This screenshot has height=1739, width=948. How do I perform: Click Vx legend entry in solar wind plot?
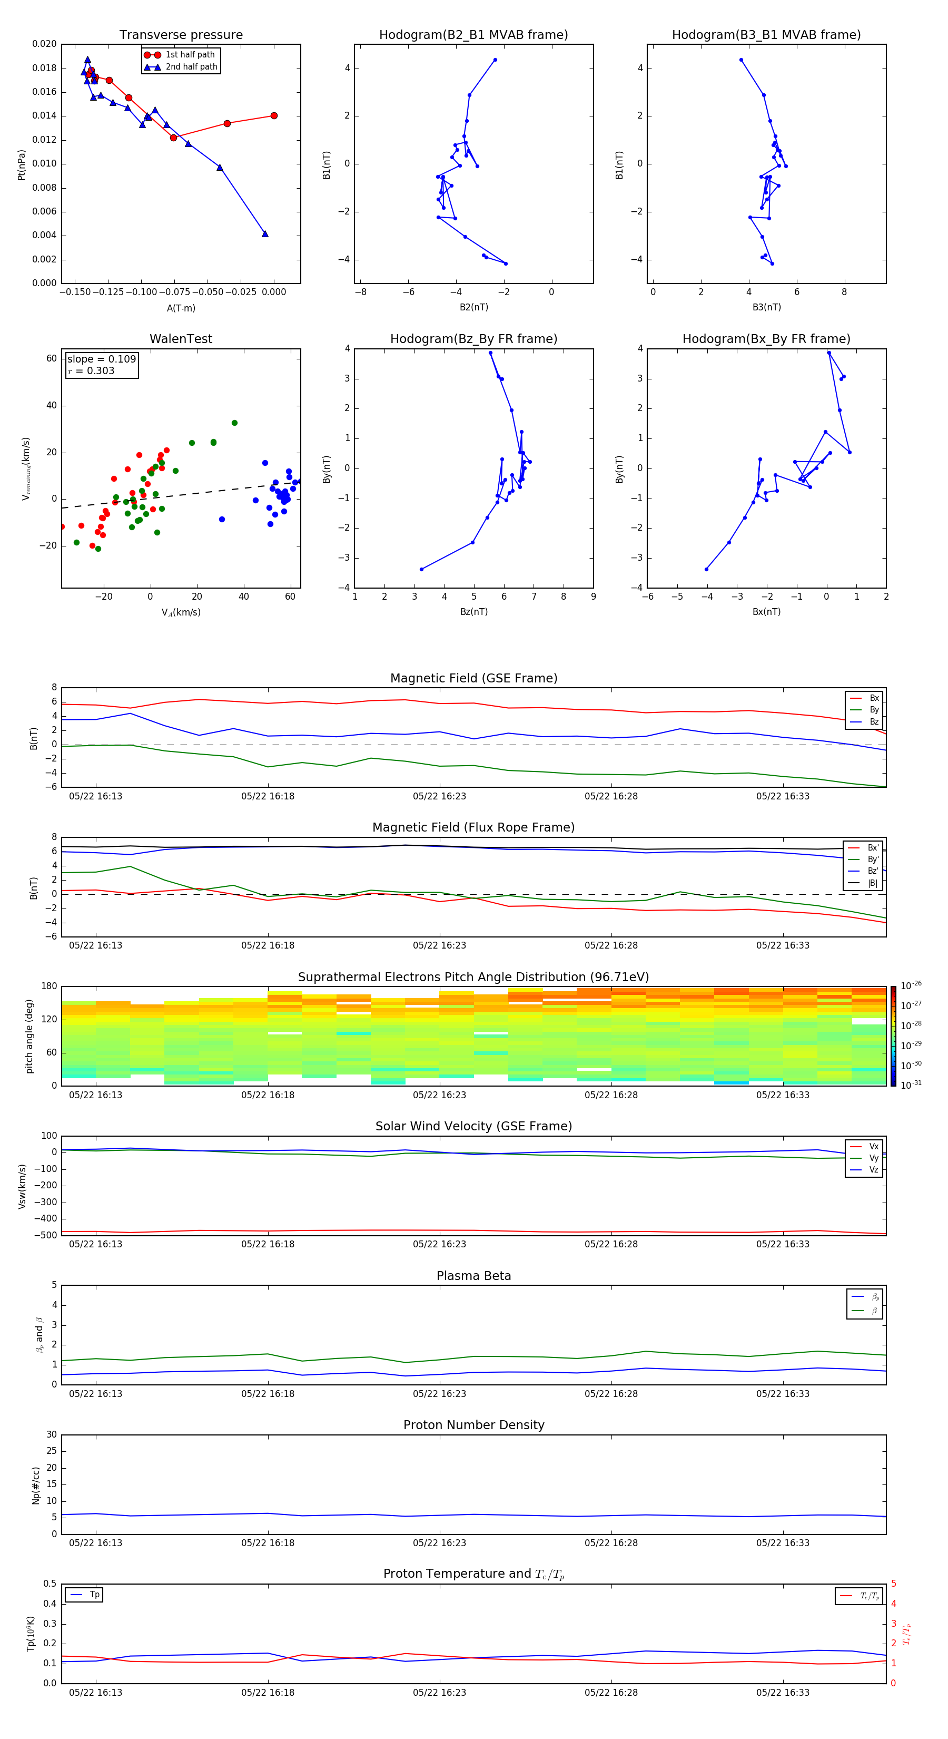click(x=865, y=1146)
